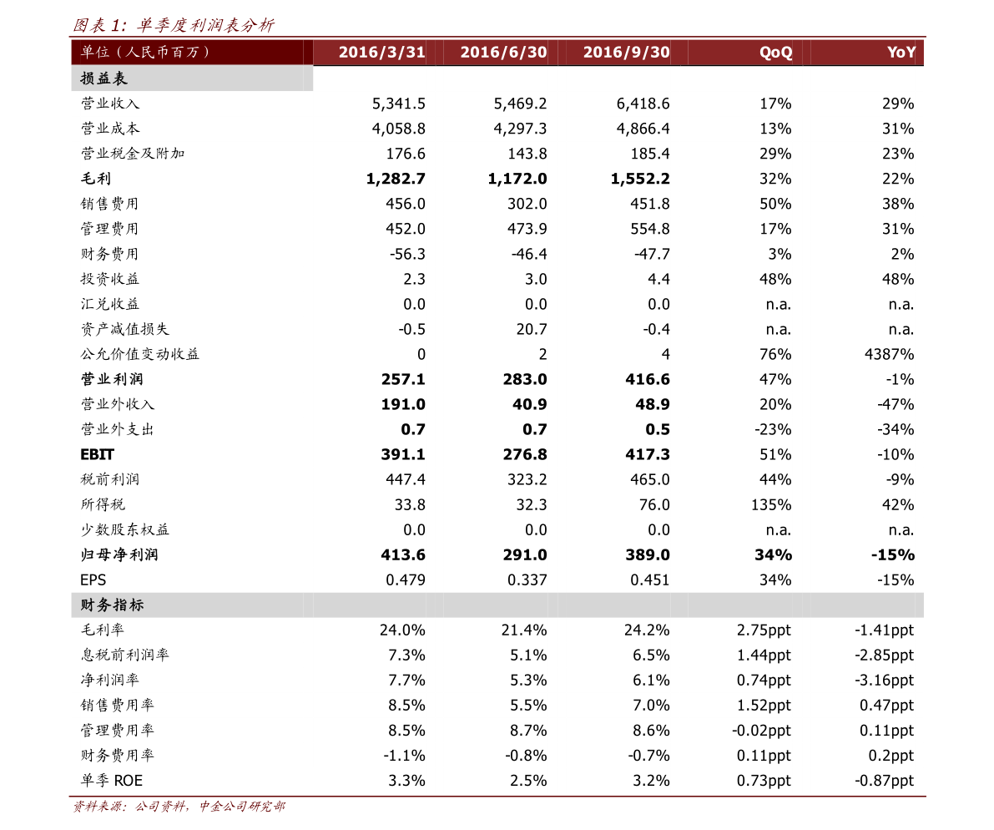Click the value 554.8
The height and width of the screenshot is (830, 994).
point(650,229)
